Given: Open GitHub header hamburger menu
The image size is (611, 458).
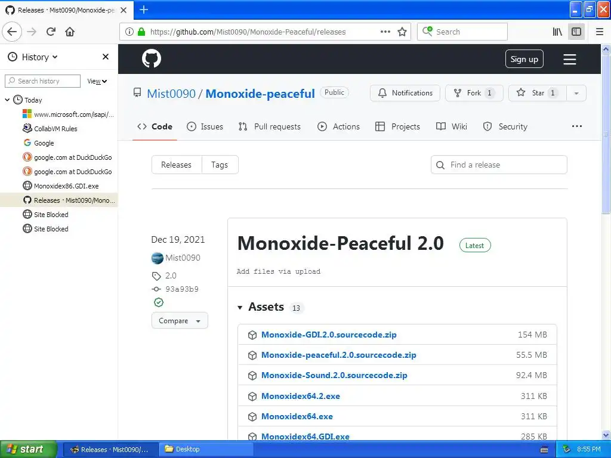Looking at the screenshot, I should (569, 59).
